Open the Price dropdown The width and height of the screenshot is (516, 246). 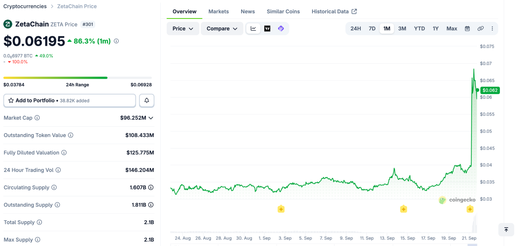183,28
